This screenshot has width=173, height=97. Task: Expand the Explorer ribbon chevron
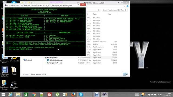tap(125, 6)
